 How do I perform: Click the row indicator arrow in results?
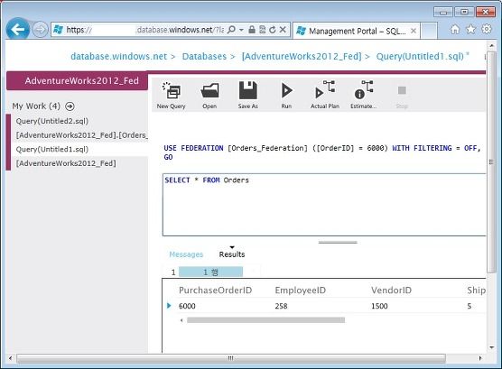(x=169, y=306)
